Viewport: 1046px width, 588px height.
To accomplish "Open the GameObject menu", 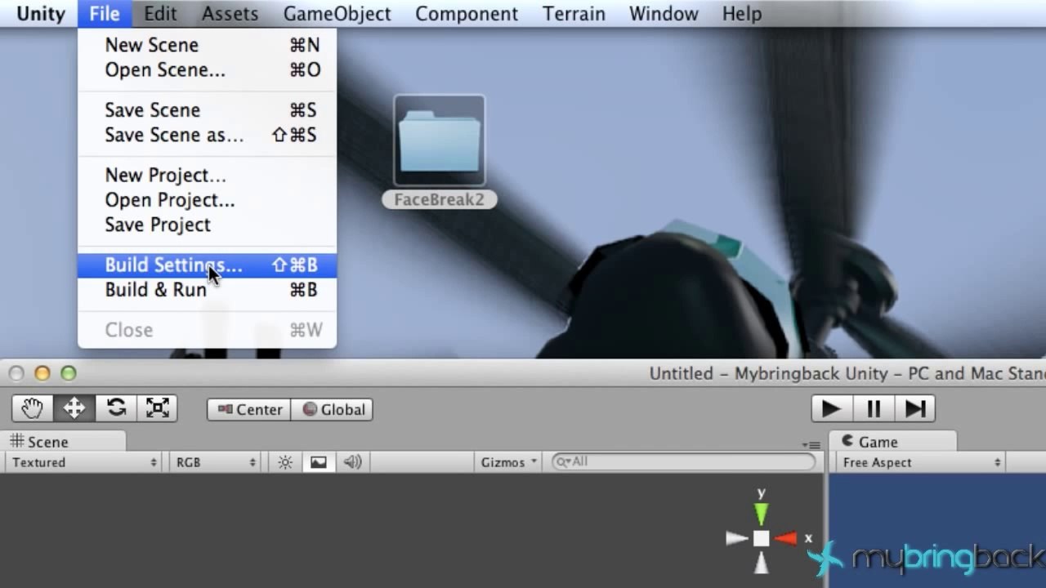I will click(x=337, y=14).
